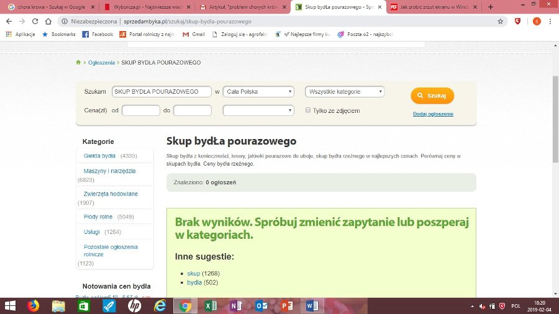Open the empty dropdown beside price fields
The image size is (559, 314).
pyautogui.click(x=258, y=110)
